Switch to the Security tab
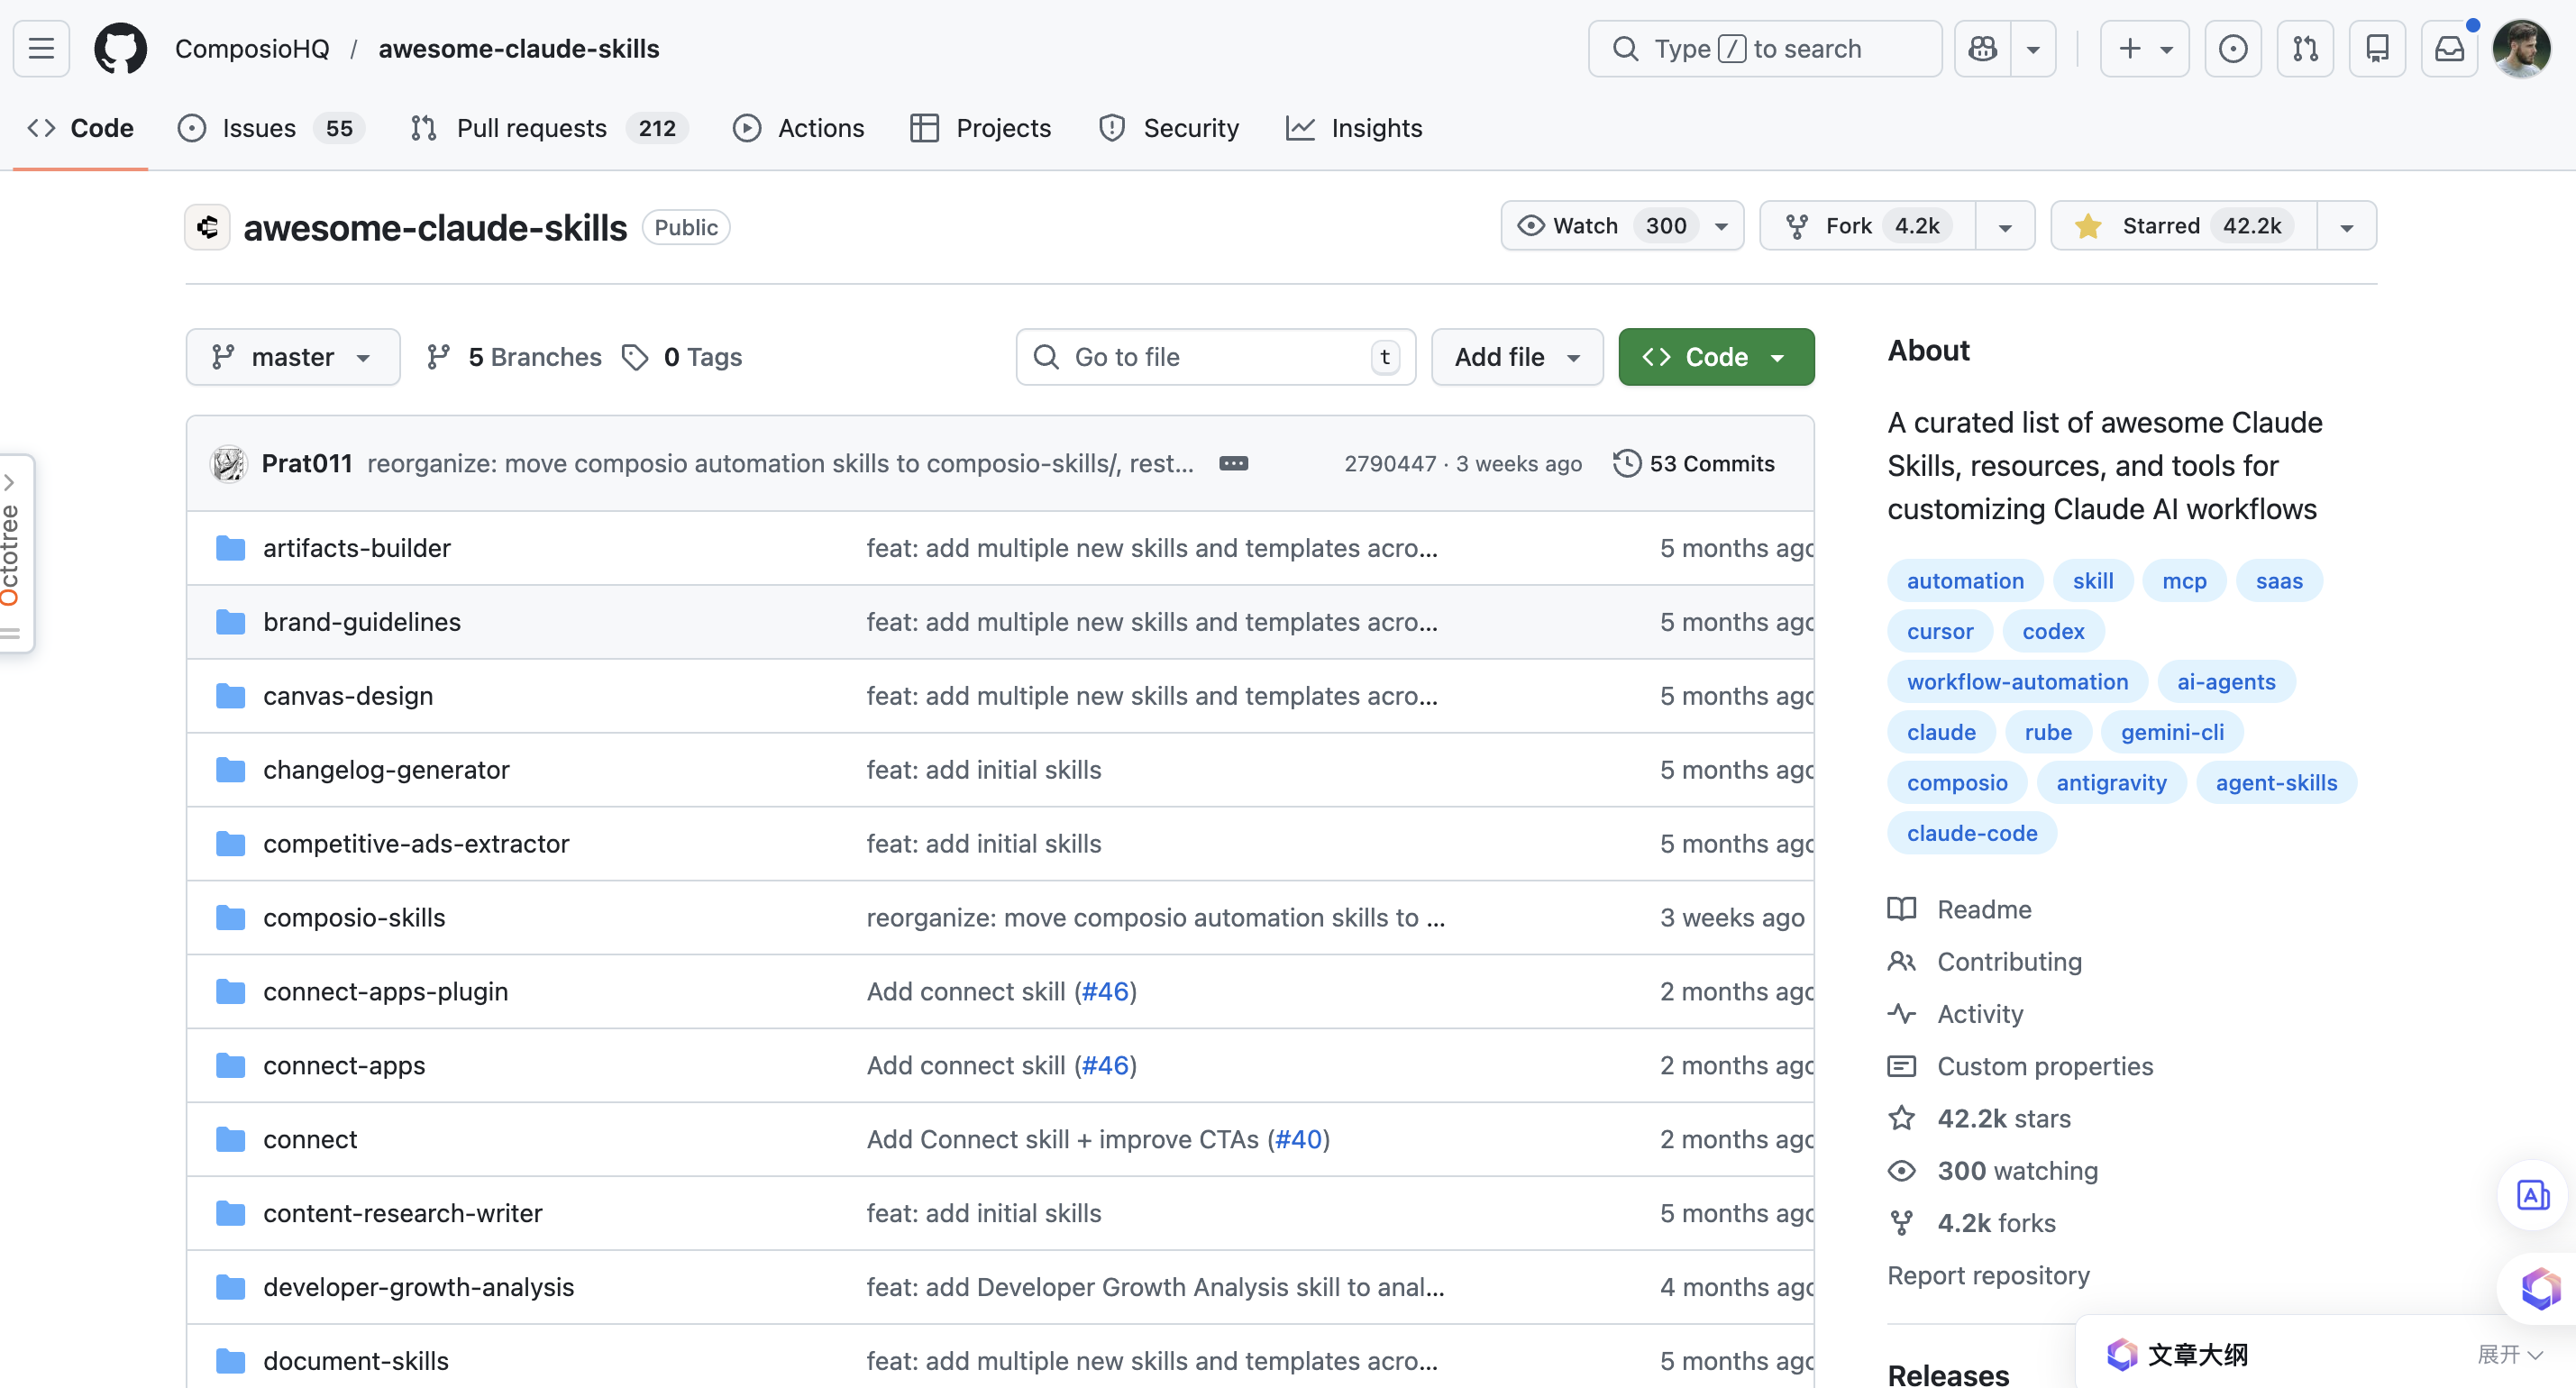 coord(1169,128)
